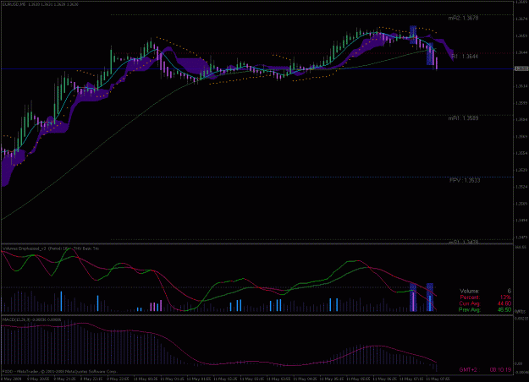Click the 11 May 06:25 time label
This screenshot has width=529, height=382.
point(384,379)
